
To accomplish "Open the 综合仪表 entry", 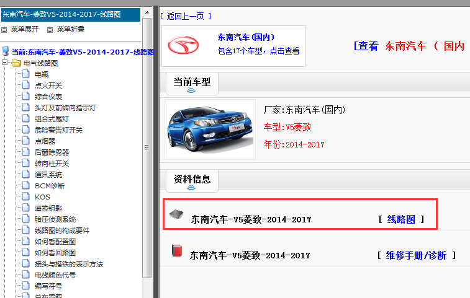I will click(48, 97).
